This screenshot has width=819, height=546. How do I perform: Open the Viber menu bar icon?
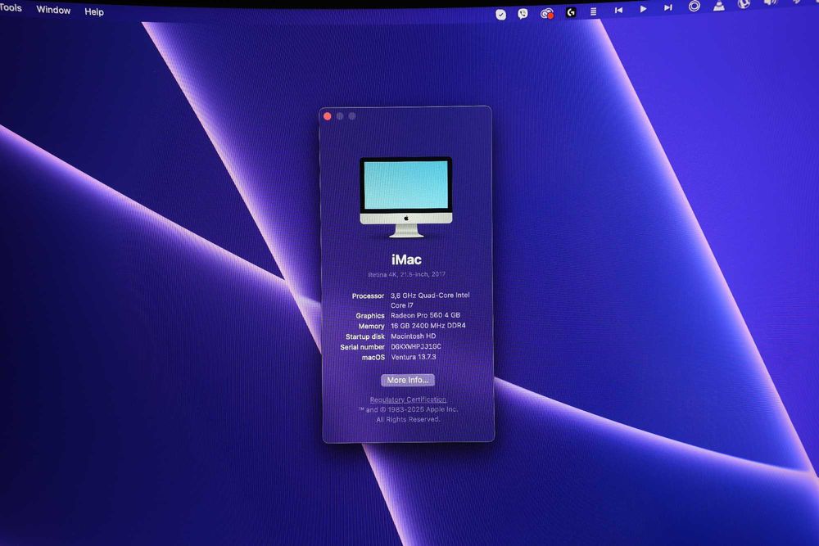point(523,14)
